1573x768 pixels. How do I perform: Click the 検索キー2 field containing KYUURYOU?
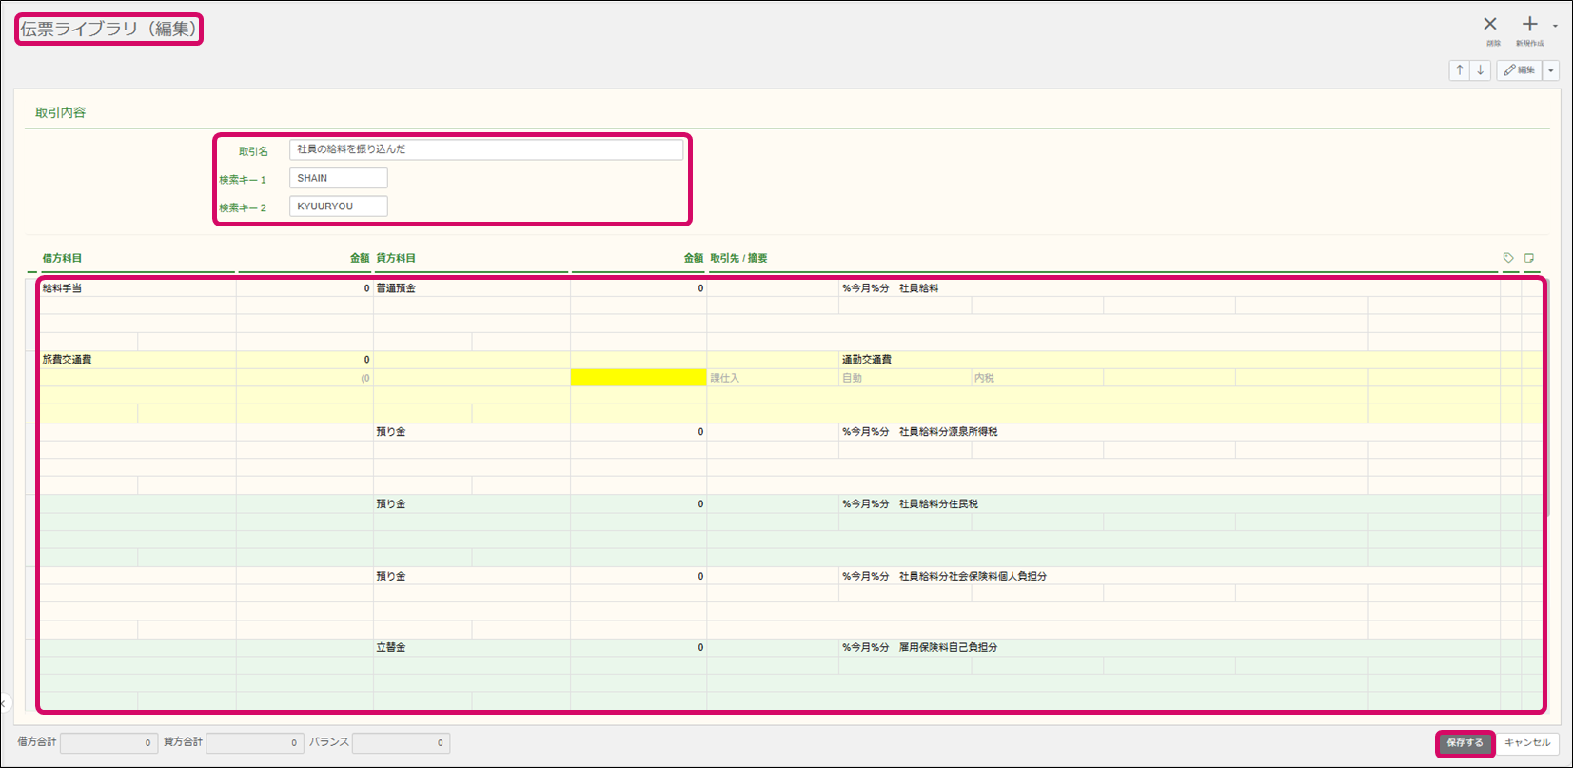point(338,207)
